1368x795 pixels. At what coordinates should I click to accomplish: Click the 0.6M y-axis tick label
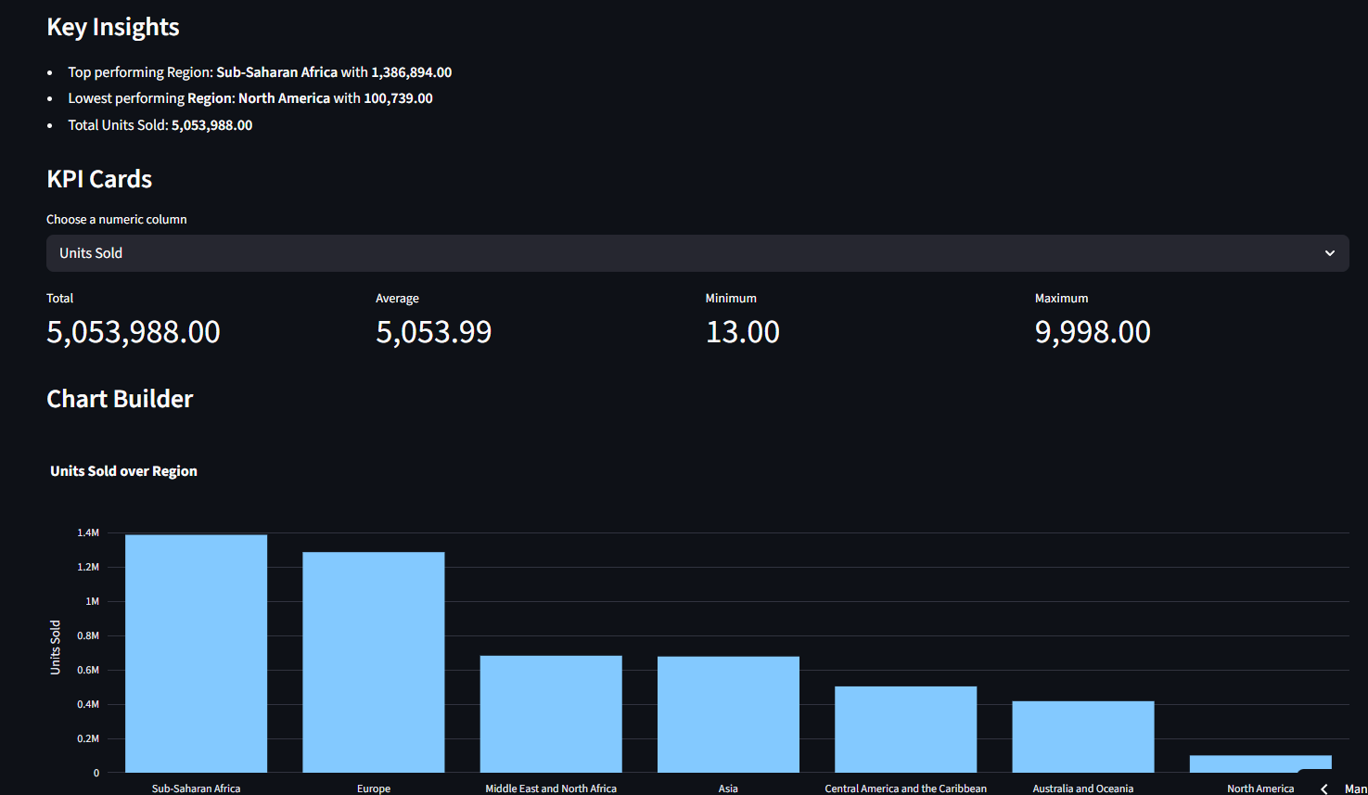tap(88, 670)
